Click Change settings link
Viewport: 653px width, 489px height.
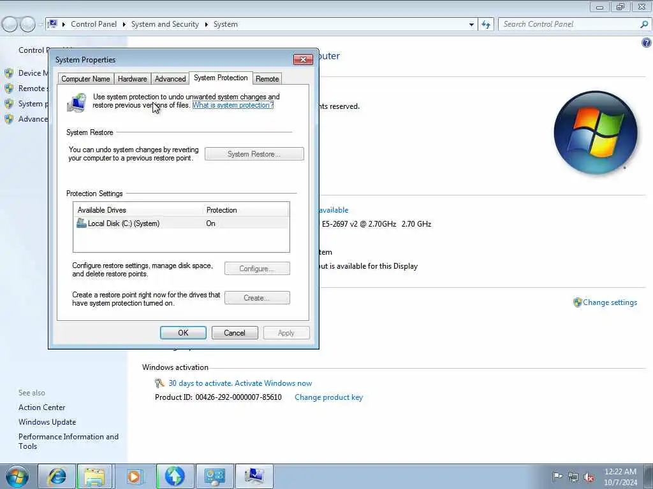pyautogui.click(x=610, y=302)
